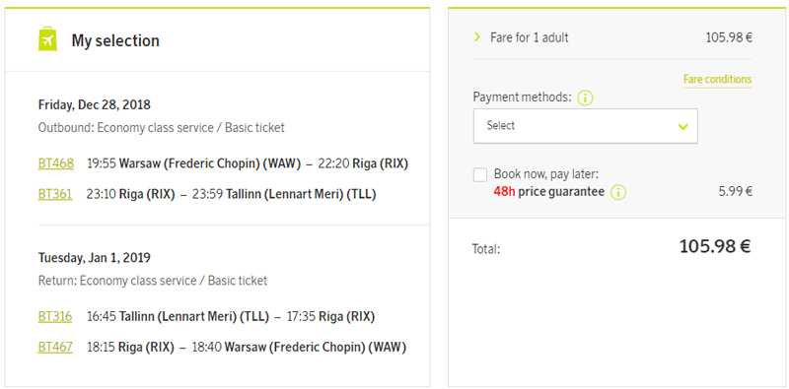Click the My selection heading

115,40
